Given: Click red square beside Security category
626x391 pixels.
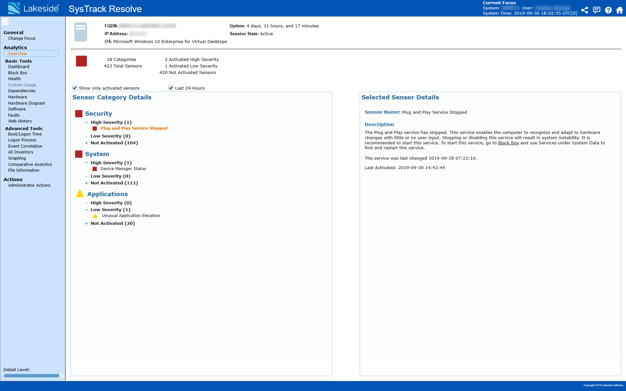Looking at the screenshot, I should [x=79, y=114].
